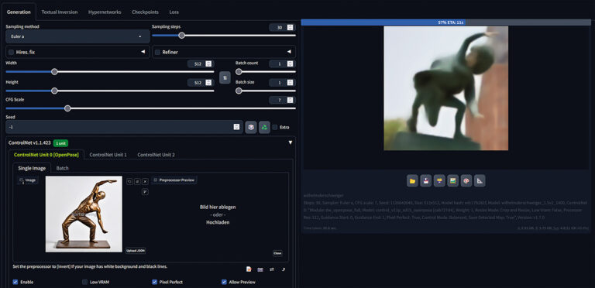Viewport: 595px width, 288px height.
Task: Click the 57% ETA progress bar
Action: tap(446, 22)
